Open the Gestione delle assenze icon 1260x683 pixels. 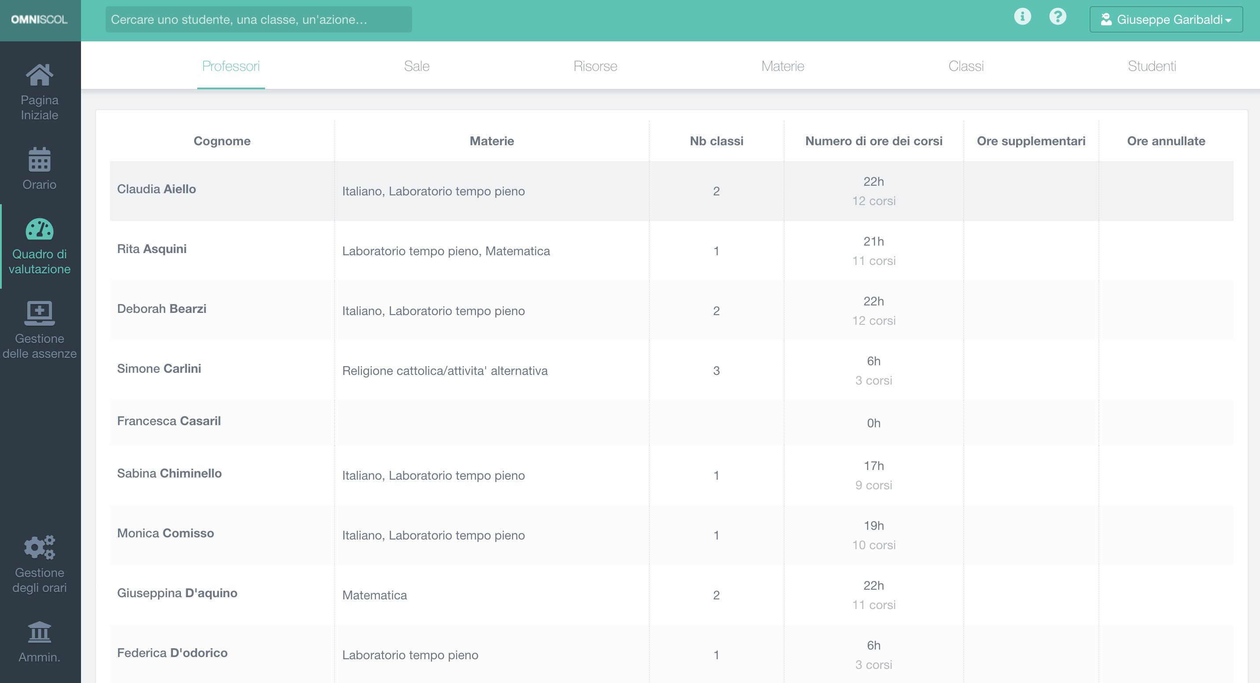[39, 313]
